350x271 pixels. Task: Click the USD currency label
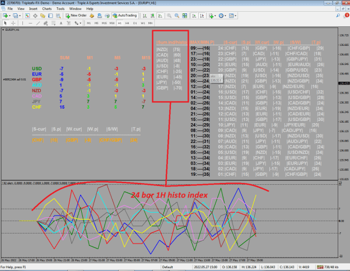tap(37, 68)
